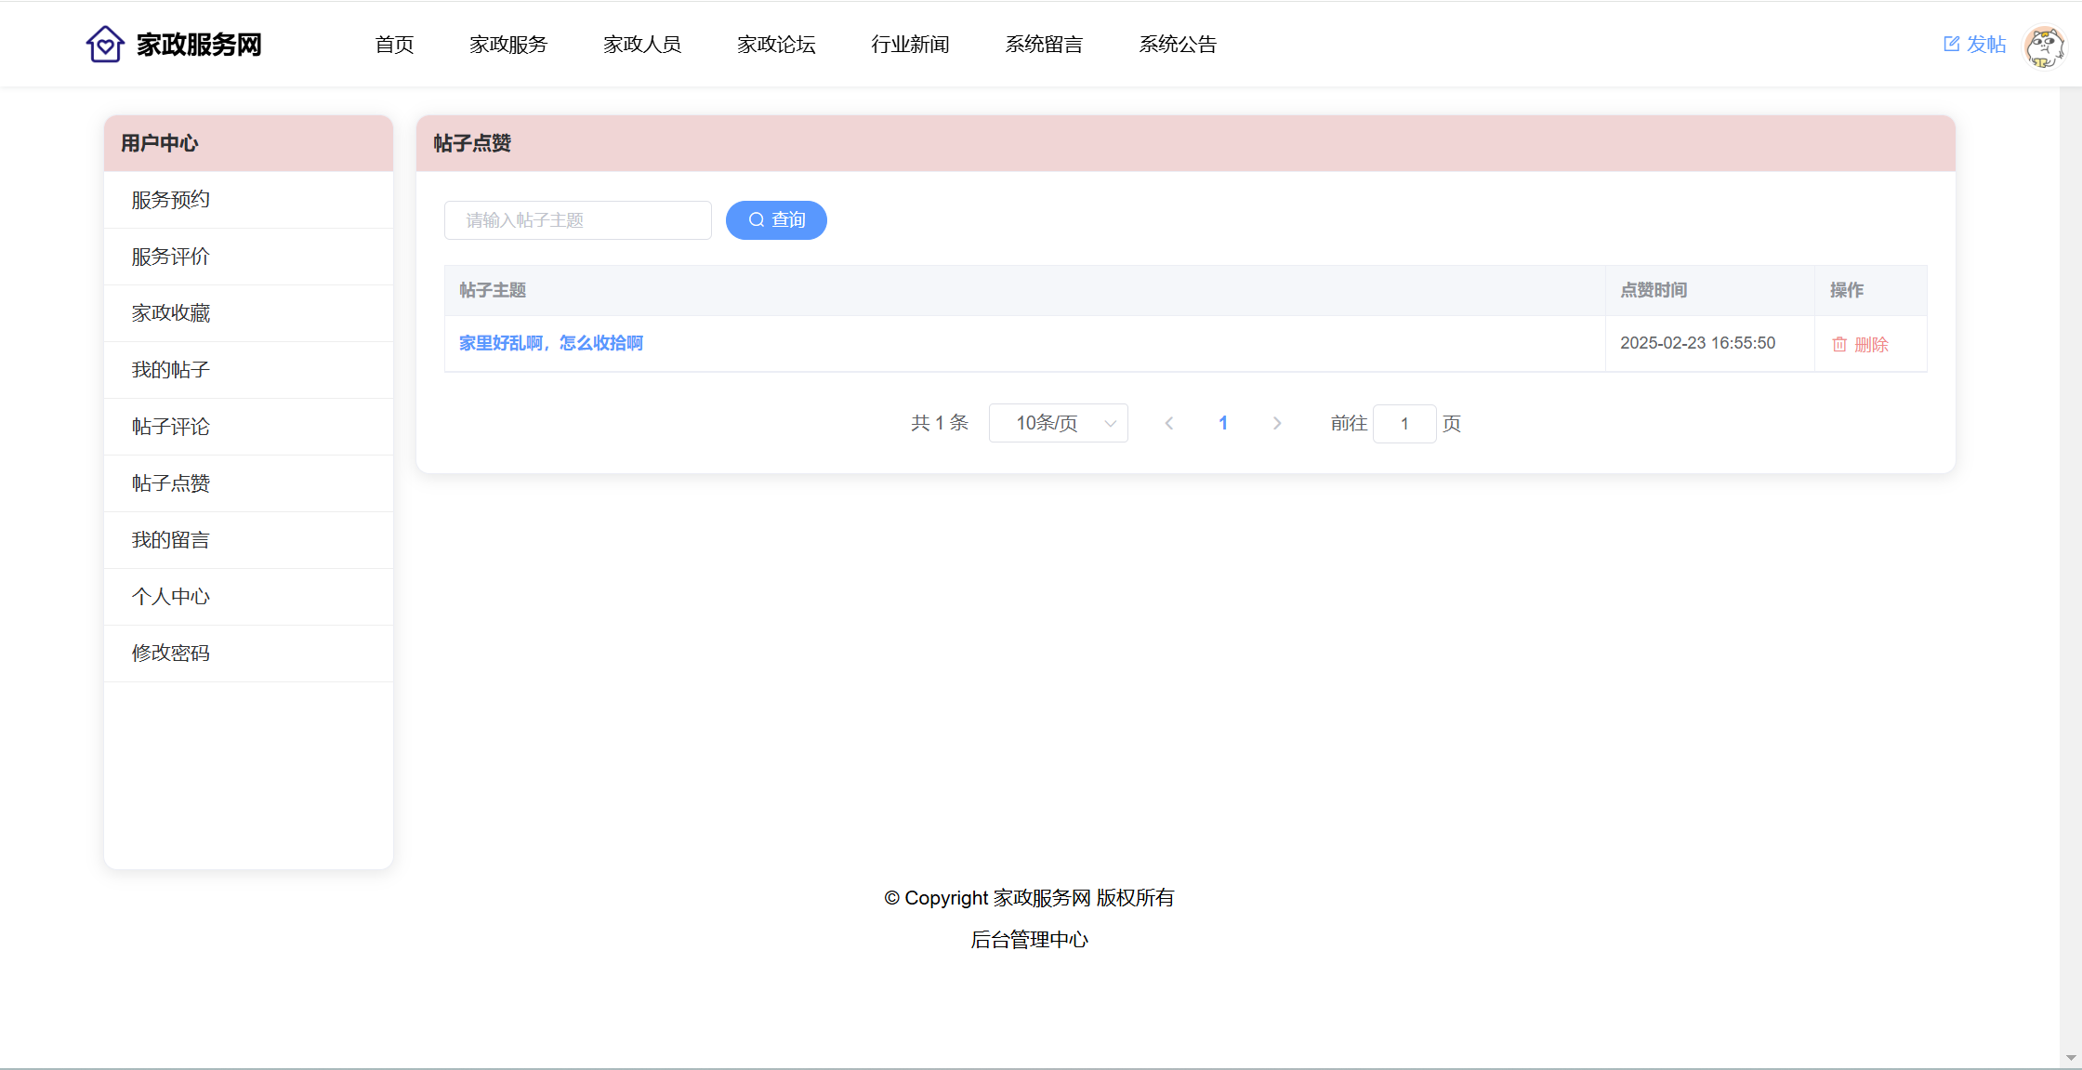The width and height of the screenshot is (2082, 1070).
Task: Click the 前往 page jump input
Action: tap(1404, 424)
